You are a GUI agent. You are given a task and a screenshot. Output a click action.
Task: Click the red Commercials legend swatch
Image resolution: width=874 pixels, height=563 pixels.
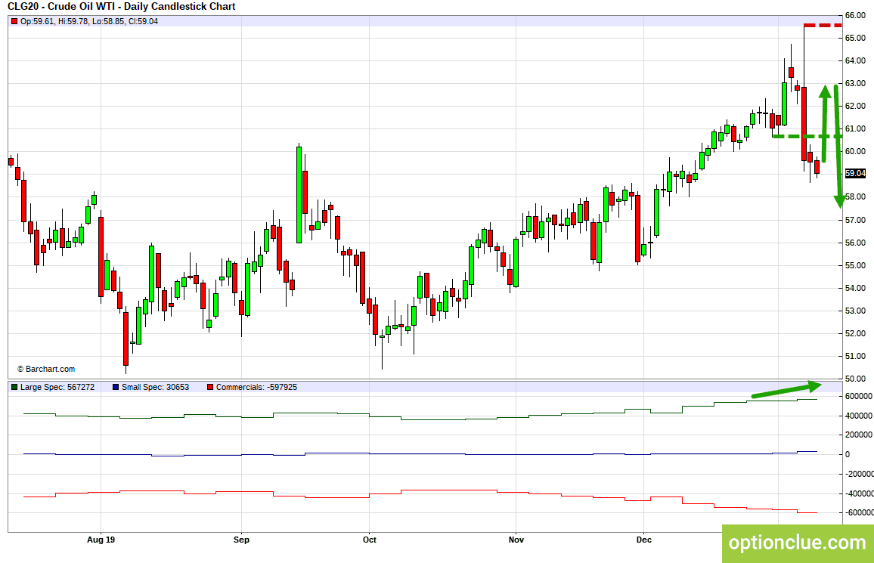(209, 387)
